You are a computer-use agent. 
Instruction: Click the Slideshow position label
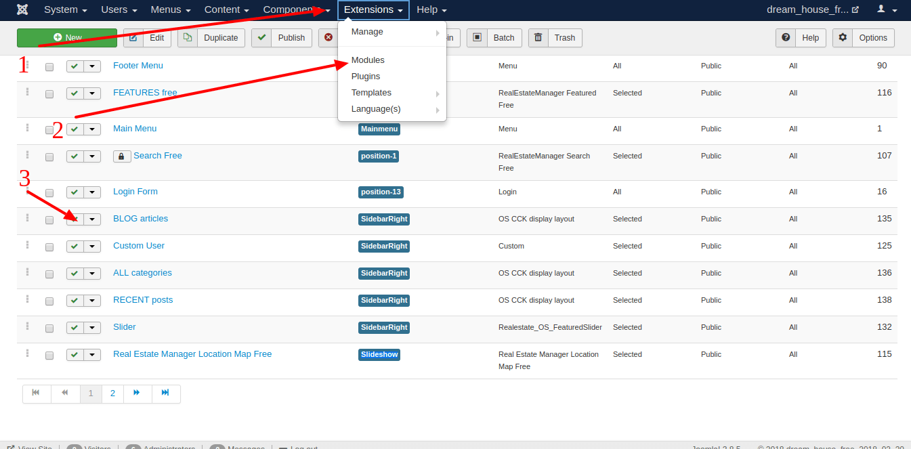click(379, 354)
